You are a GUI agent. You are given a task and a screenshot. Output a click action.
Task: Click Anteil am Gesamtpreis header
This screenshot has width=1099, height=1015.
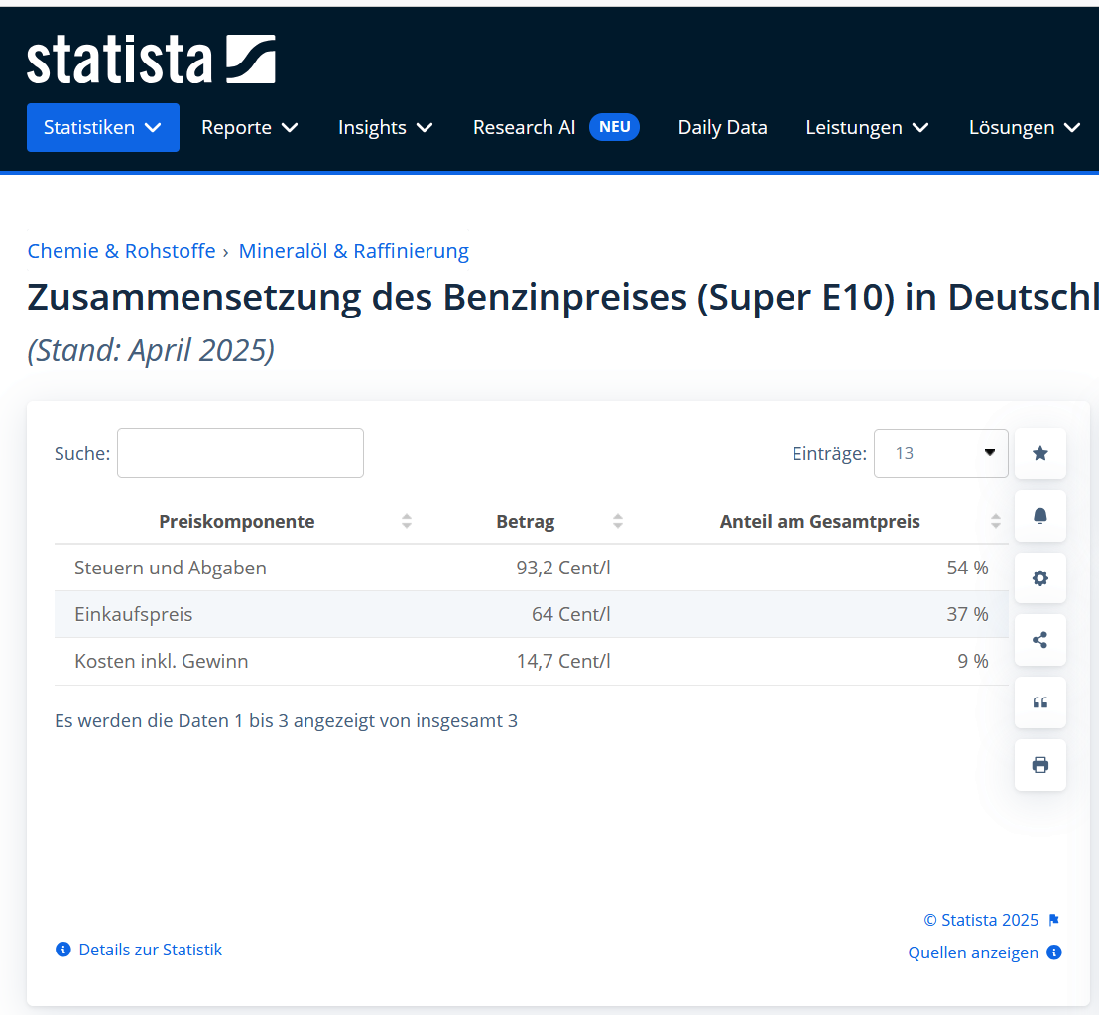(820, 522)
